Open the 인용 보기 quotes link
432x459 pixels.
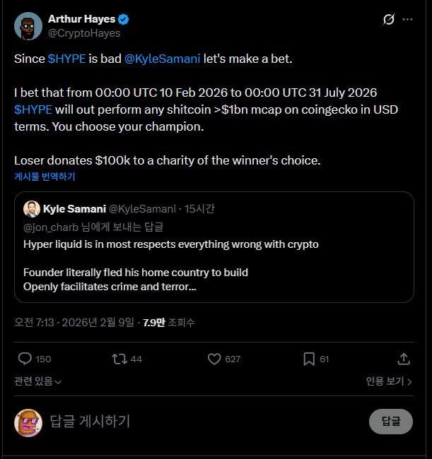[x=389, y=381]
